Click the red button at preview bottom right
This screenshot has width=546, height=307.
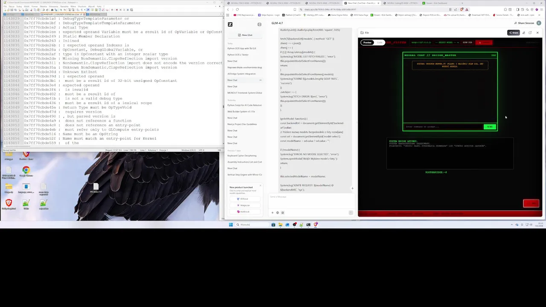[531, 203]
